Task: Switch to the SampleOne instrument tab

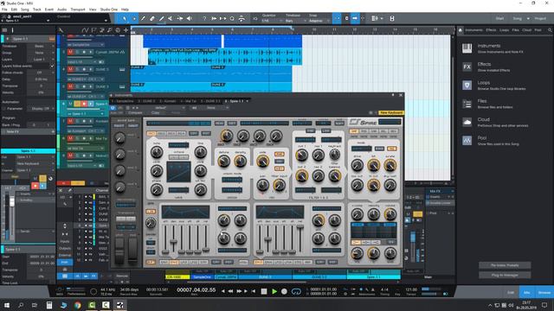Action: point(123,101)
